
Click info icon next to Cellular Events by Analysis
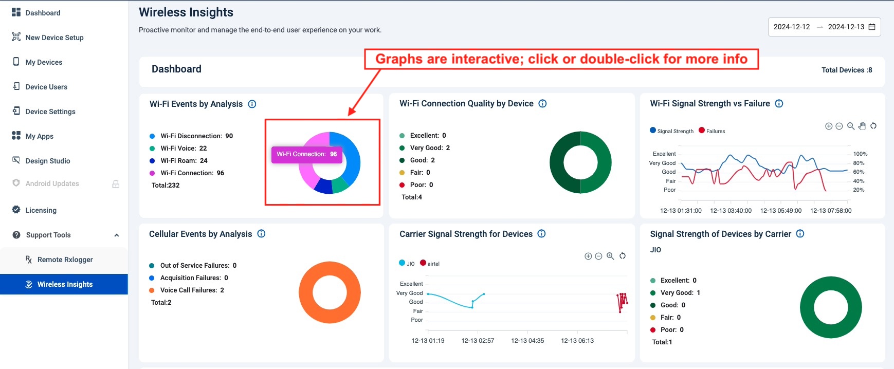pos(261,234)
